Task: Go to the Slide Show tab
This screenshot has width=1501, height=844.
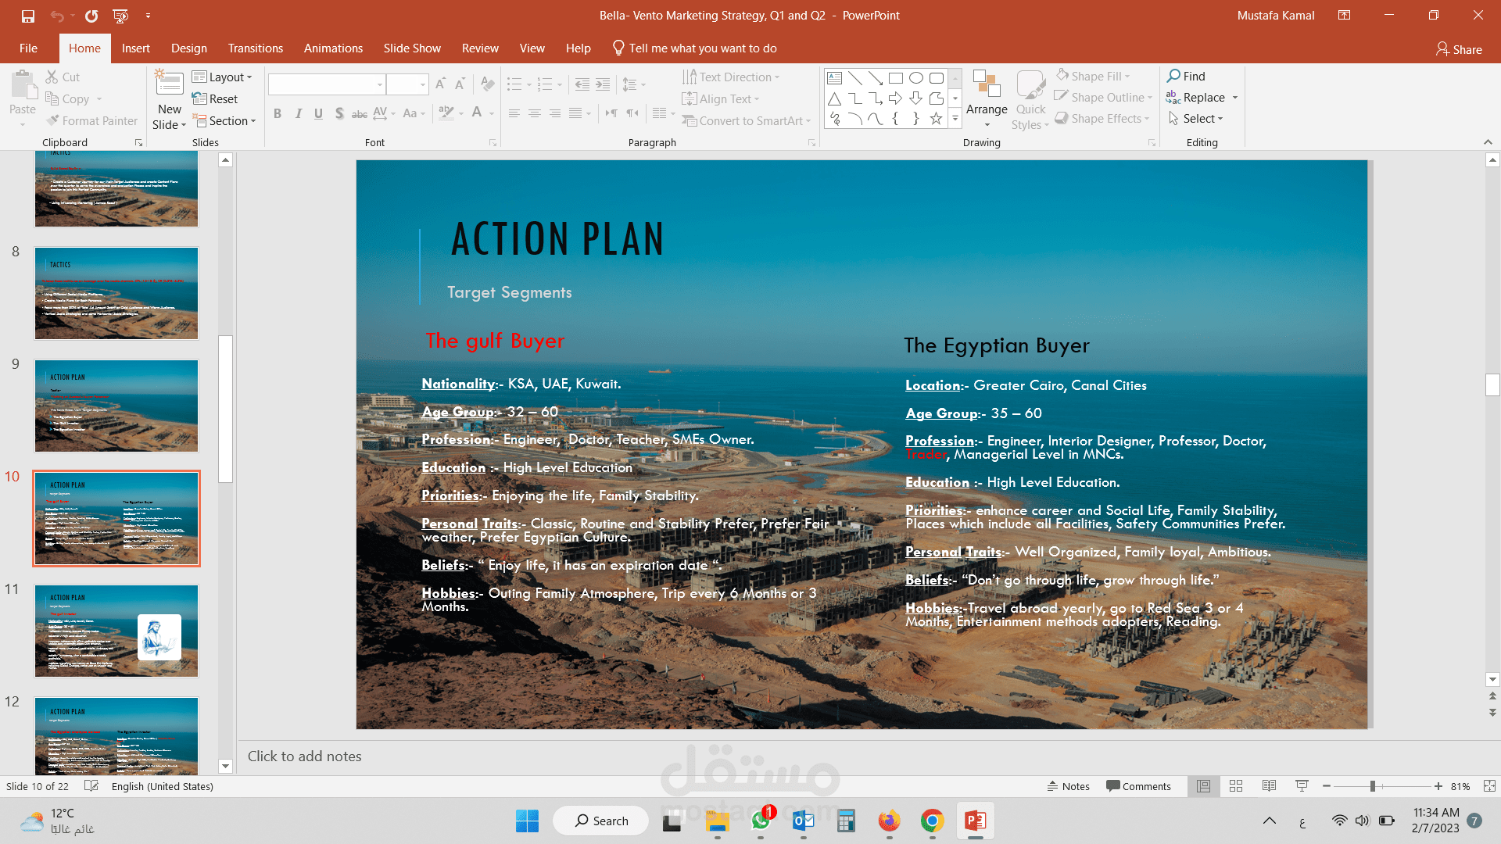Action: pos(412,48)
